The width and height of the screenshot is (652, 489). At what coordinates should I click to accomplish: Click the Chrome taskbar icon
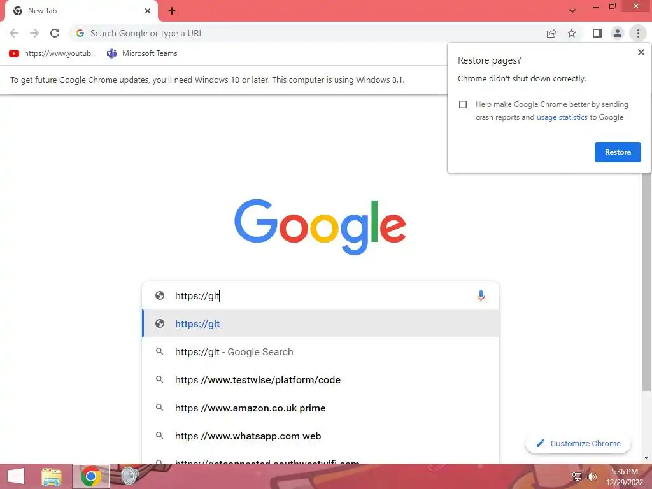click(90, 476)
